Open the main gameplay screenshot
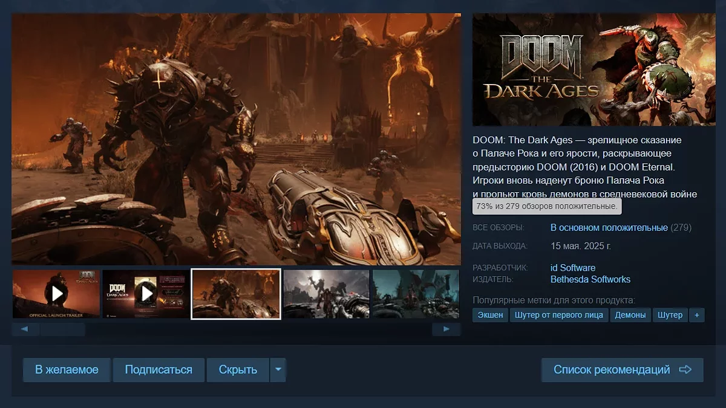This screenshot has width=726, height=408. (236, 139)
